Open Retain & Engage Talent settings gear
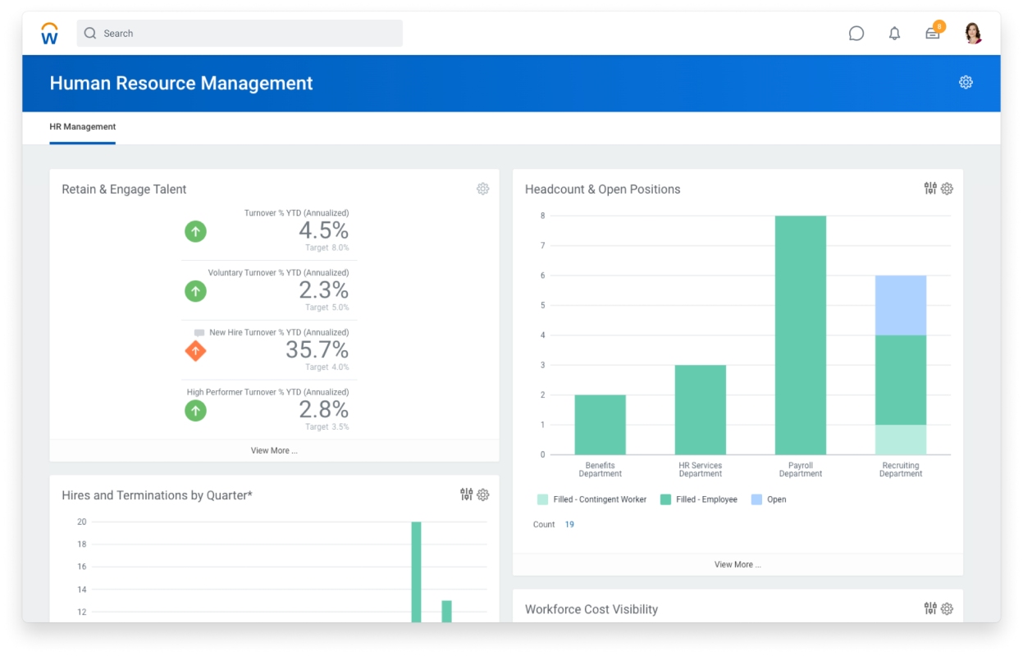1023x656 pixels. tap(483, 189)
